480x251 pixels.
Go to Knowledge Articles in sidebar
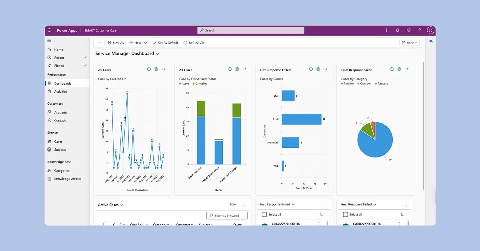(68, 179)
